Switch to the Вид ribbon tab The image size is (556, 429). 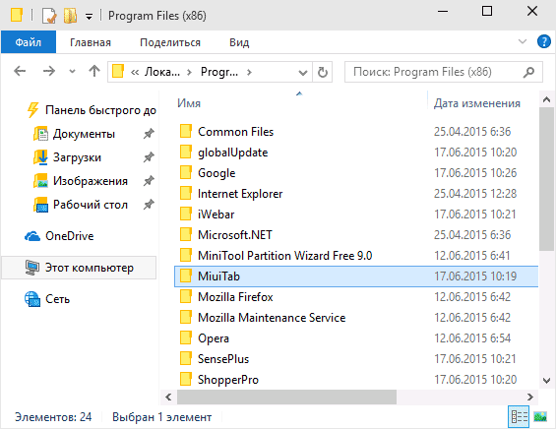click(239, 42)
